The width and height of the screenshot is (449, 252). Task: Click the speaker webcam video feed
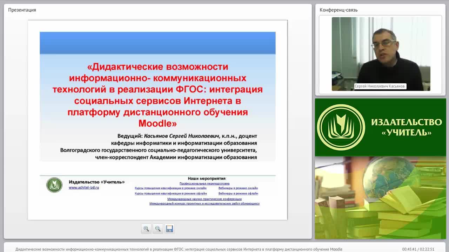(x=381, y=54)
